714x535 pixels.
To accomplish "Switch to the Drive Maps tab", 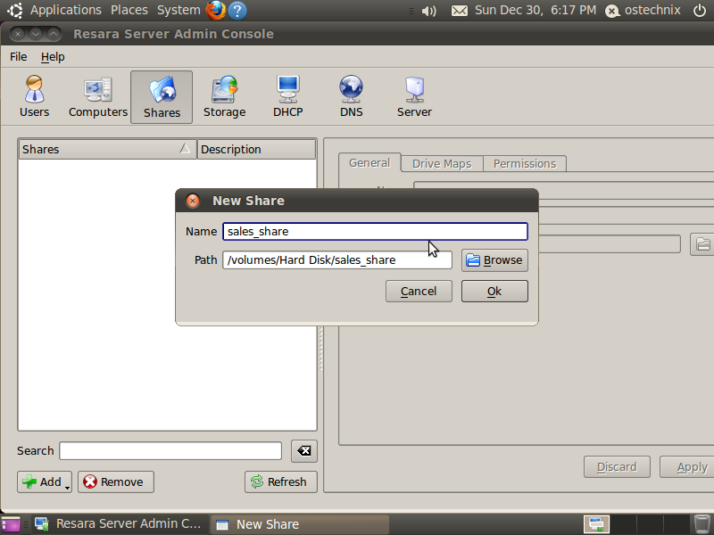I will pyautogui.click(x=442, y=164).
